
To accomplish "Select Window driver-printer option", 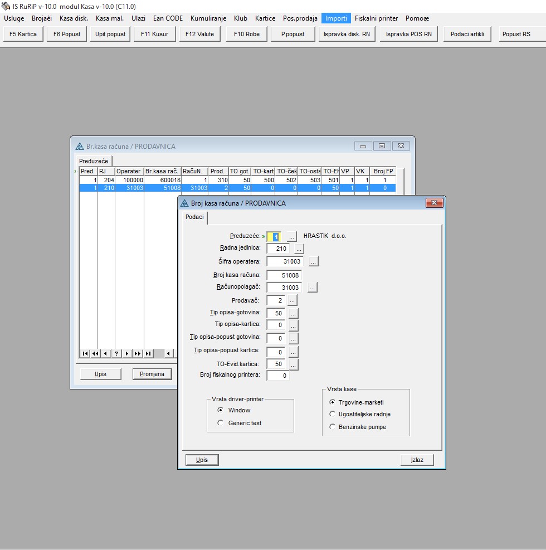I will (x=221, y=410).
